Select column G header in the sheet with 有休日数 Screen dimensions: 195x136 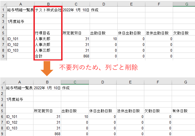point(183,82)
